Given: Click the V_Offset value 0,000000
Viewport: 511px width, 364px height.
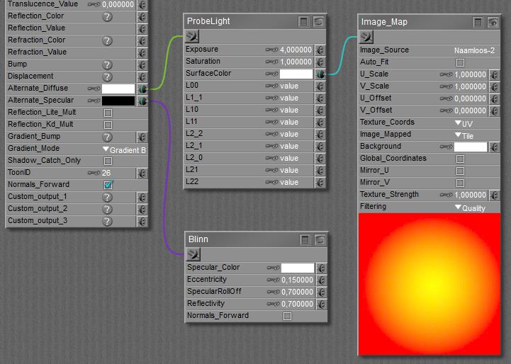Looking at the screenshot, I should (x=471, y=110).
